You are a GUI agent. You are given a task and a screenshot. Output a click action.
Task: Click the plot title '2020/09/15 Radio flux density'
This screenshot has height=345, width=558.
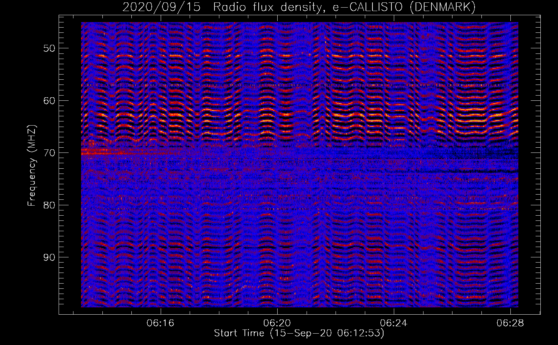[x=299, y=7]
